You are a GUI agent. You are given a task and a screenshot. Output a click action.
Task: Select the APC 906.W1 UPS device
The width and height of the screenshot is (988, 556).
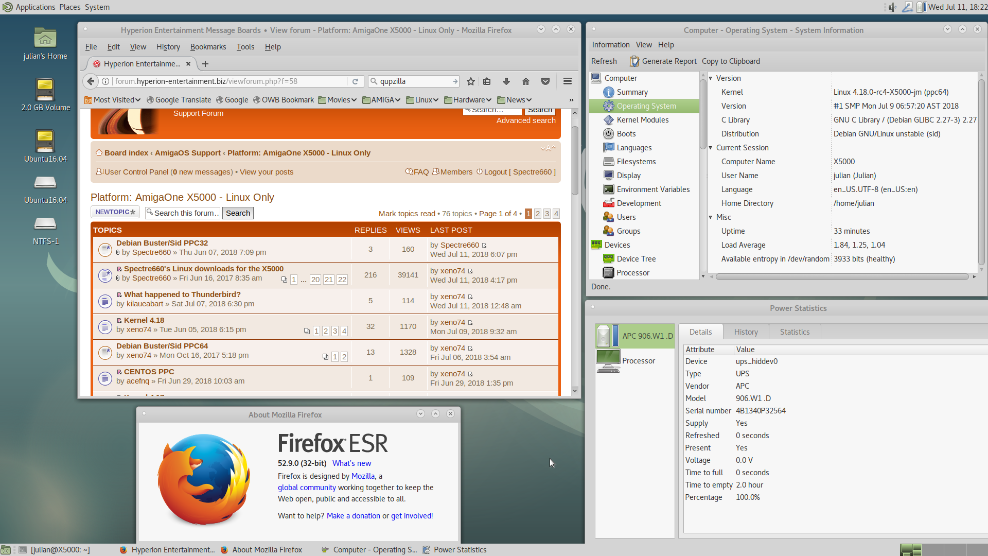(x=635, y=336)
